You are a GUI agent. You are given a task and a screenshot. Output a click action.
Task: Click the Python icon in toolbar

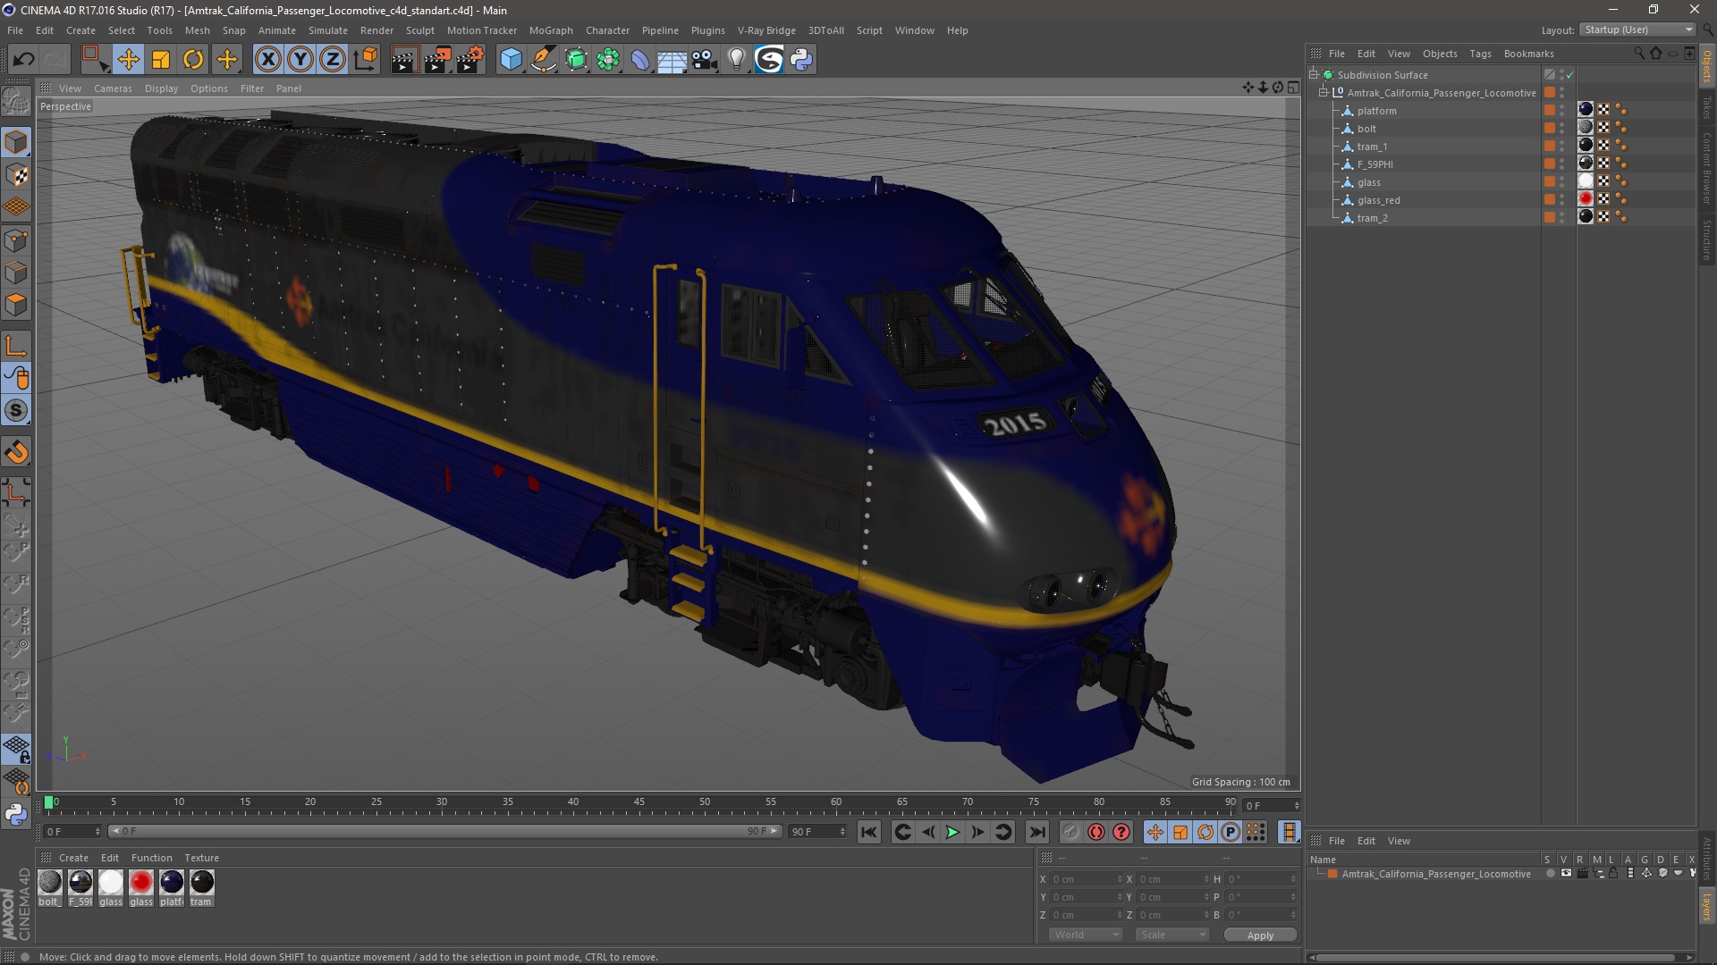click(x=801, y=60)
